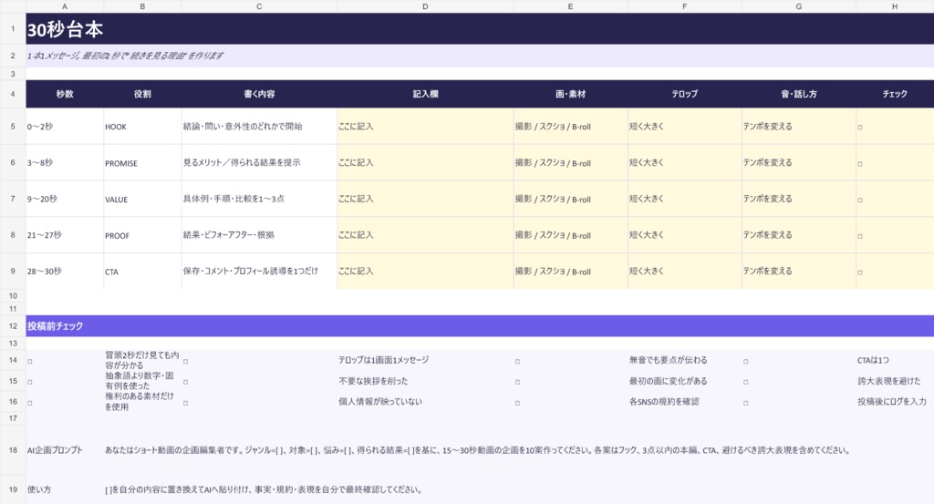This screenshot has width=934, height=504.
Task: Check the box before 権利のある素材だけを使用
Action: [30, 403]
